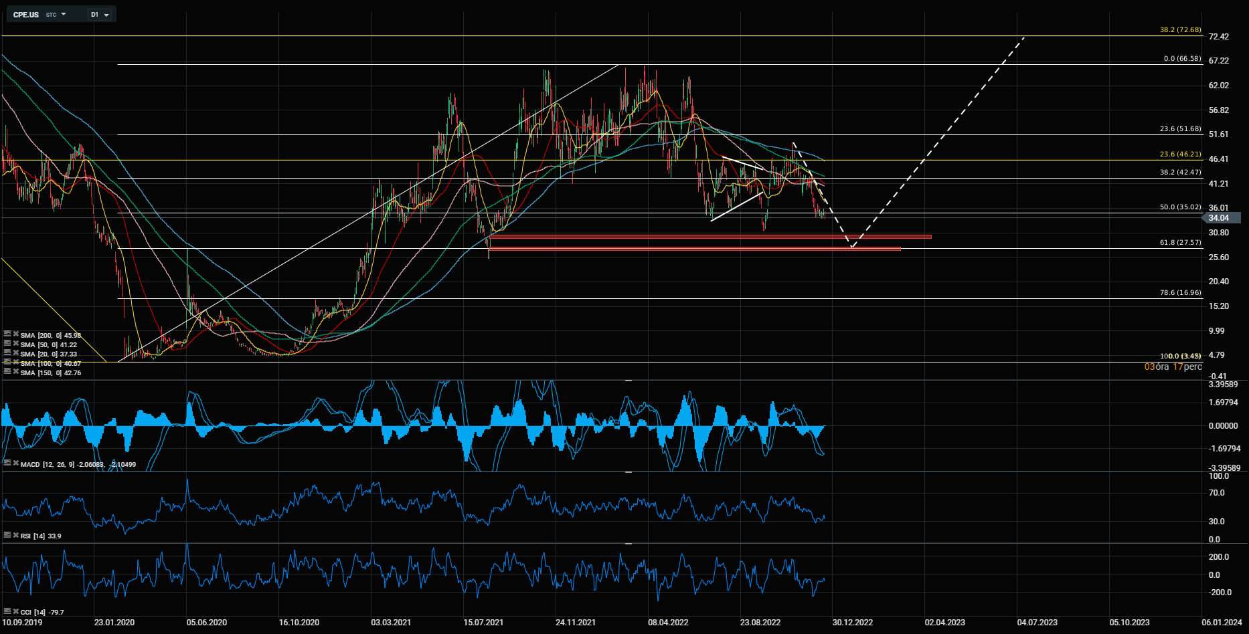1249x634 pixels.
Task: Open the D1 timeframe dropdown
Action: click(x=100, y=14)
